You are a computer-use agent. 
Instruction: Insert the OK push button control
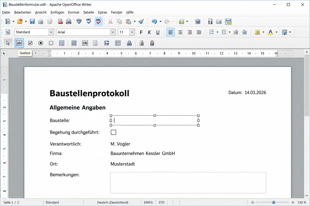(85, 43)
